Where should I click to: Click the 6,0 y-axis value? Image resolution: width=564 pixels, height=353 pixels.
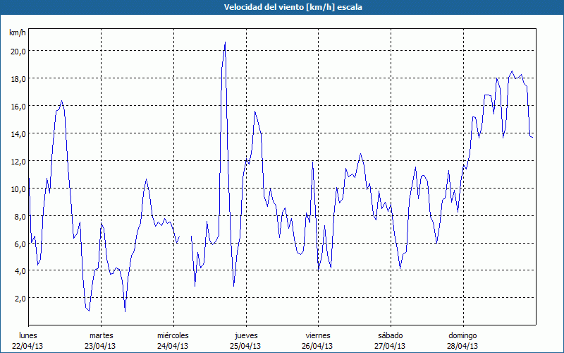[19, 244]
